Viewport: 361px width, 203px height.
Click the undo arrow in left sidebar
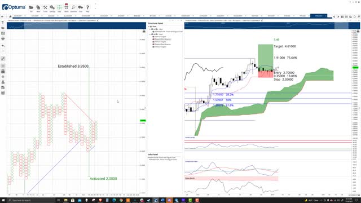click(x=3, y=46)
